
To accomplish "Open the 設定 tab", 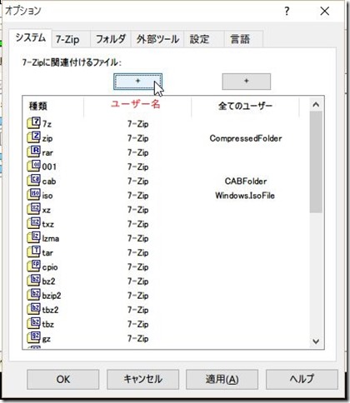I will click(x=204, y=39).
